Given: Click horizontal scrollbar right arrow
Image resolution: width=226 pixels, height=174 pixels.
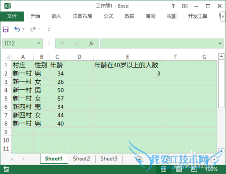Looking at the screenshot, I should [214, 159].
